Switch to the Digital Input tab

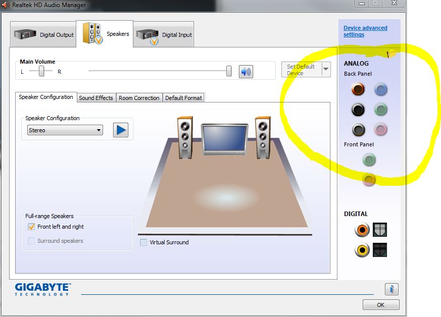coord(163,34)
